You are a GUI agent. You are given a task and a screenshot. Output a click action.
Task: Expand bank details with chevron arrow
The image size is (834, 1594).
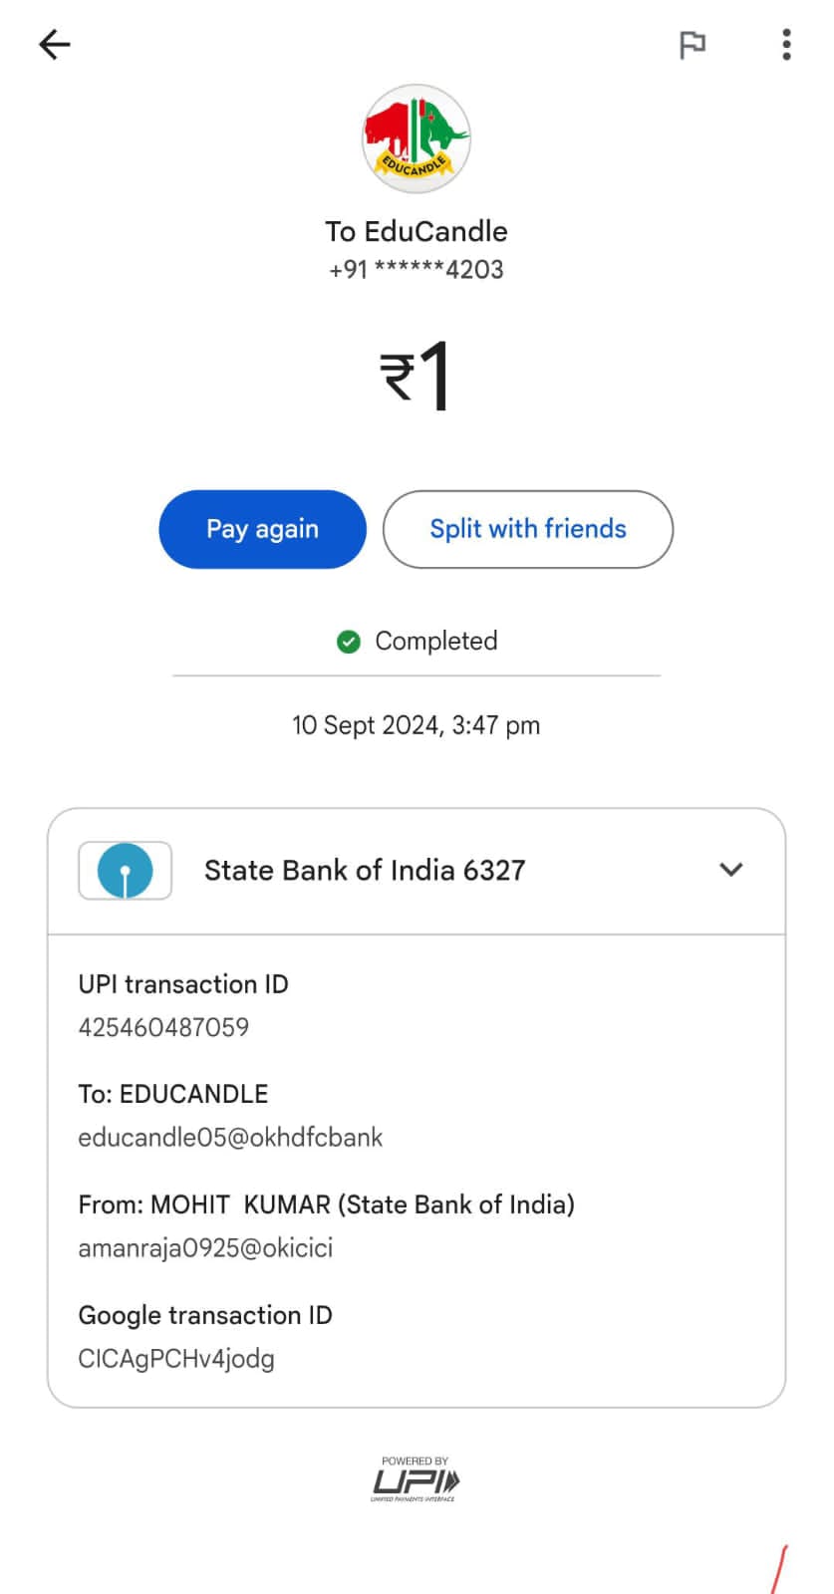[x=730, y=870]
